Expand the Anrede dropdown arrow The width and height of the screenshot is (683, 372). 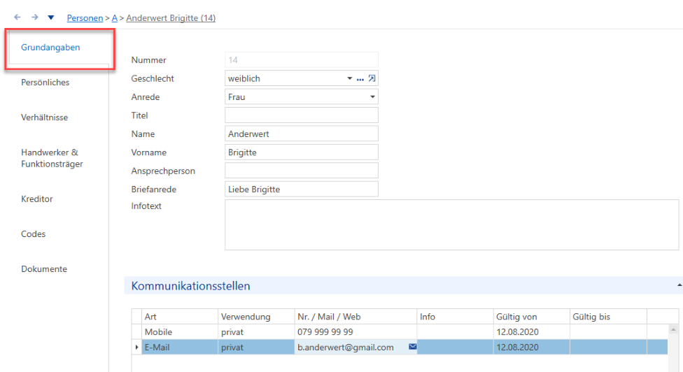[x=372, y=97]
